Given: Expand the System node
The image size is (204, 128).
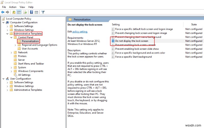Looking at the screenshot, I should click(11, 68).
